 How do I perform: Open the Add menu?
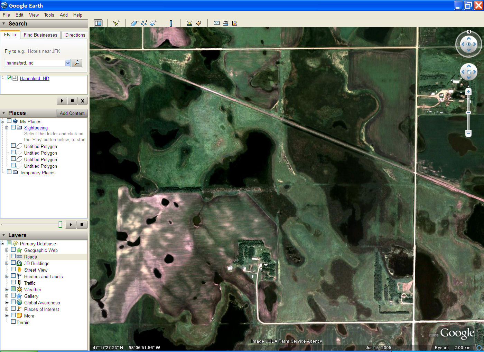pyautogui.click(x=64, y=15)
